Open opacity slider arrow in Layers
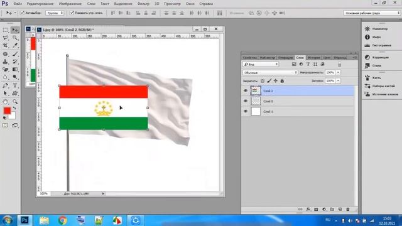 [338, 73]
